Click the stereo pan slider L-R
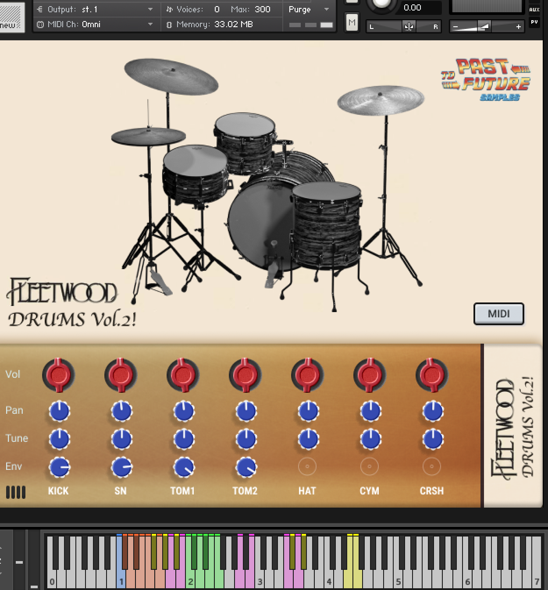 click(404, 27)
